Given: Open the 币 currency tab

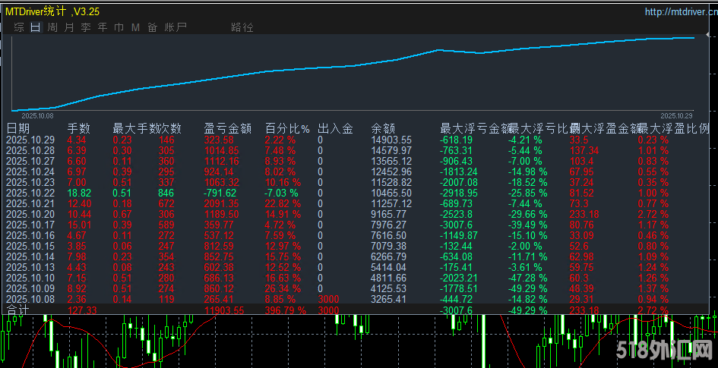Looking at the screenshot, I should pos(119,27).
